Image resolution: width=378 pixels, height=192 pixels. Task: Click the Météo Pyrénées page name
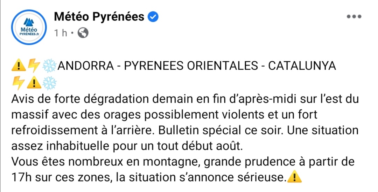(x=99, y=17)
